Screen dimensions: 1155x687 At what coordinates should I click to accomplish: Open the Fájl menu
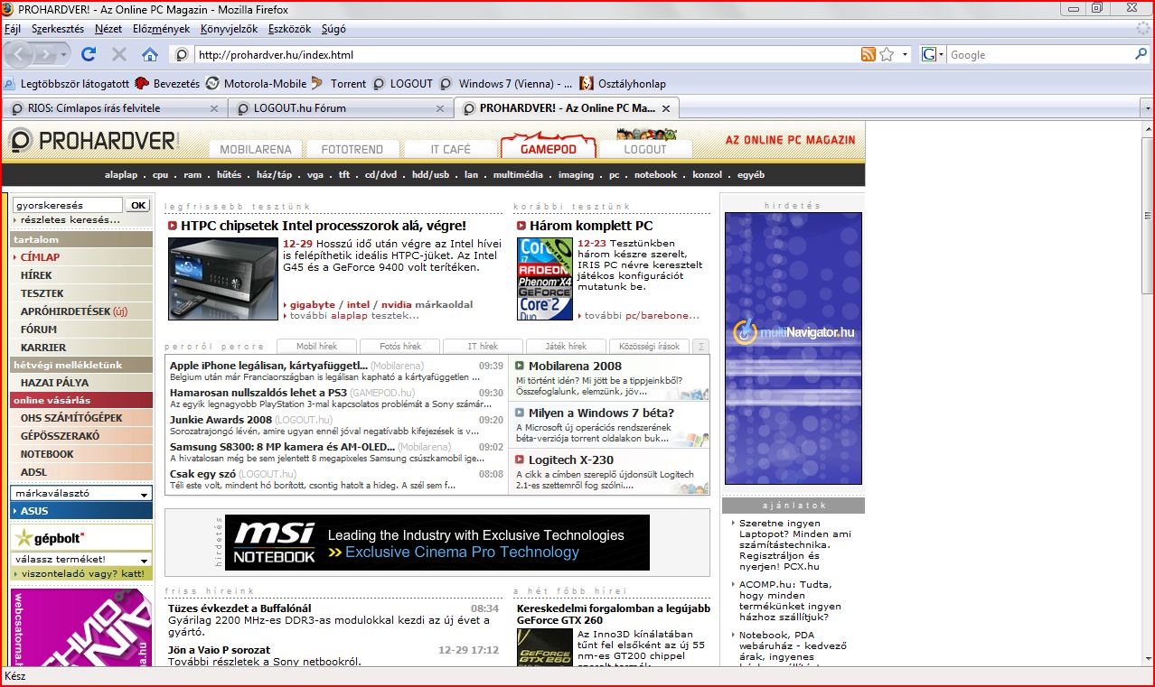(13, 29)
